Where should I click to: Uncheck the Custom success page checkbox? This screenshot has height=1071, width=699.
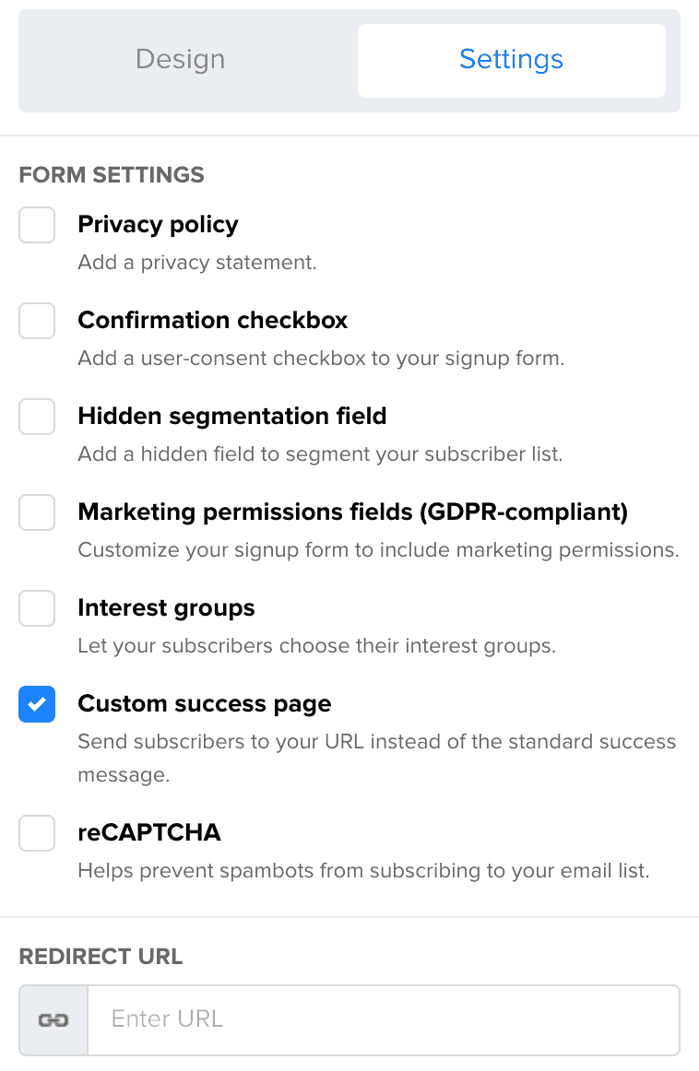[x=37, y=704]
